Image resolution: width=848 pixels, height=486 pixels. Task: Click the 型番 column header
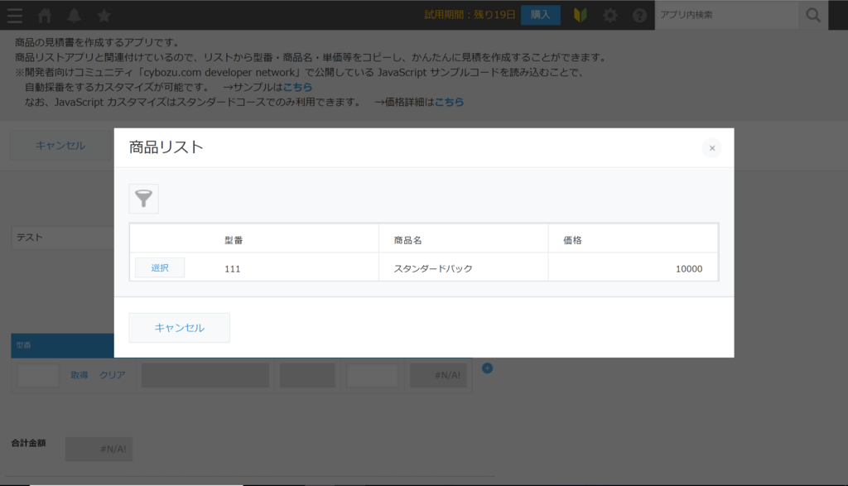(234, 240)
